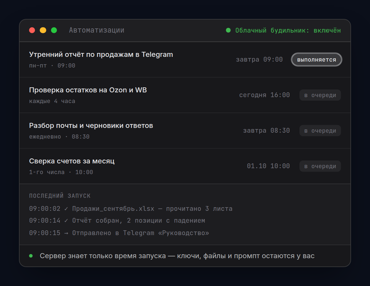Select log line "09:00:02 Продажи_сентябрь.xlsx"
The image size is (370, 286).
click(x=131, y=209)
